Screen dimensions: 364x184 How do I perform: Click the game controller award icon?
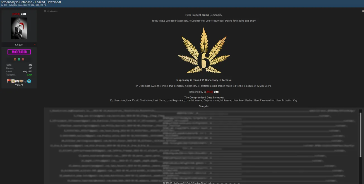(x=17, y=81)
